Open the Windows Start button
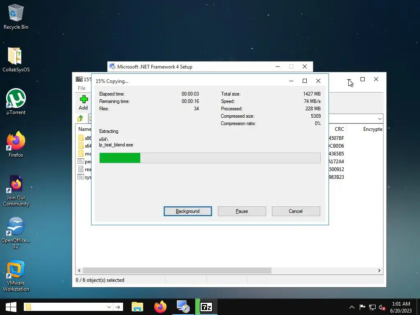 (x=11, y=307)
